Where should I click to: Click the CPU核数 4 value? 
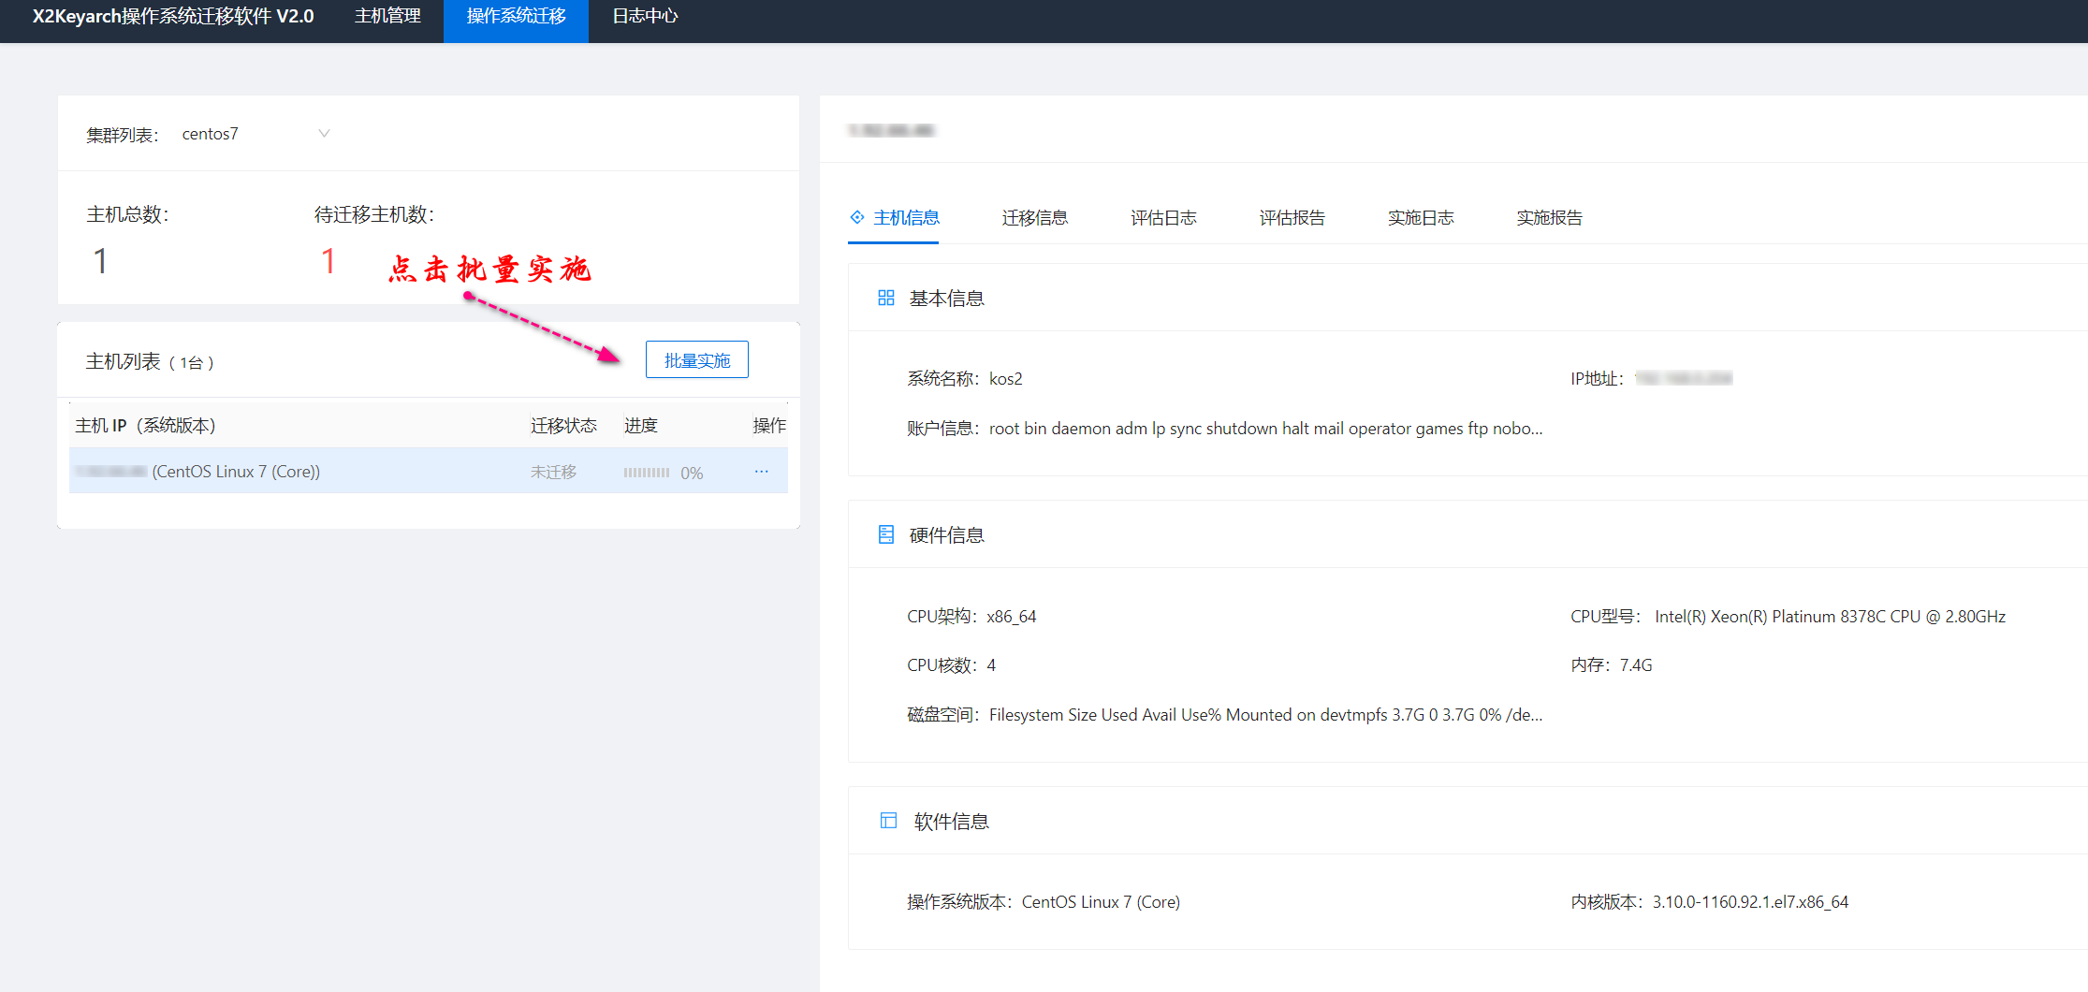[x=991, y=665]
